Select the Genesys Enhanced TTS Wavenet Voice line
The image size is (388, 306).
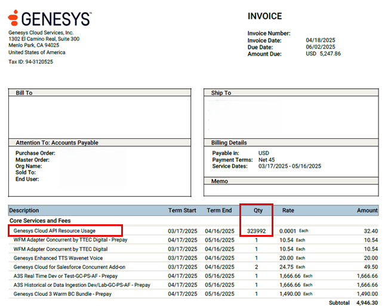(x=58, y=258)
